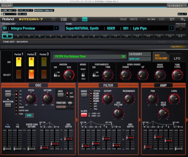Open the CATEGORY Synth Lead dropdown
Screen dimensions: 188x157
point(140,59)
